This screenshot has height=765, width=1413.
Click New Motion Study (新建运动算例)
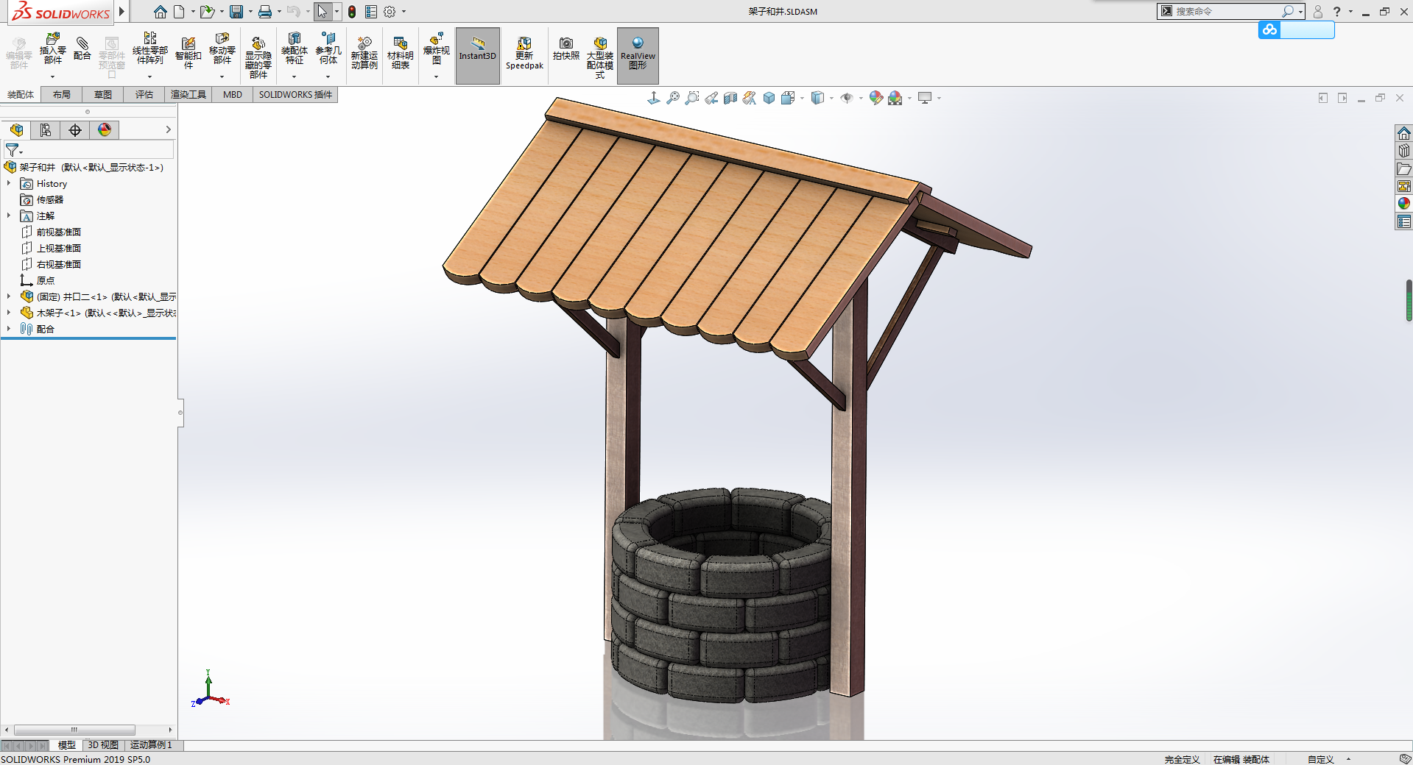point(364,53)
